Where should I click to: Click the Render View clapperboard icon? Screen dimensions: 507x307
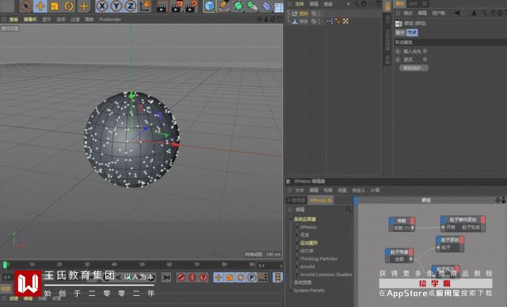(162, 6)
